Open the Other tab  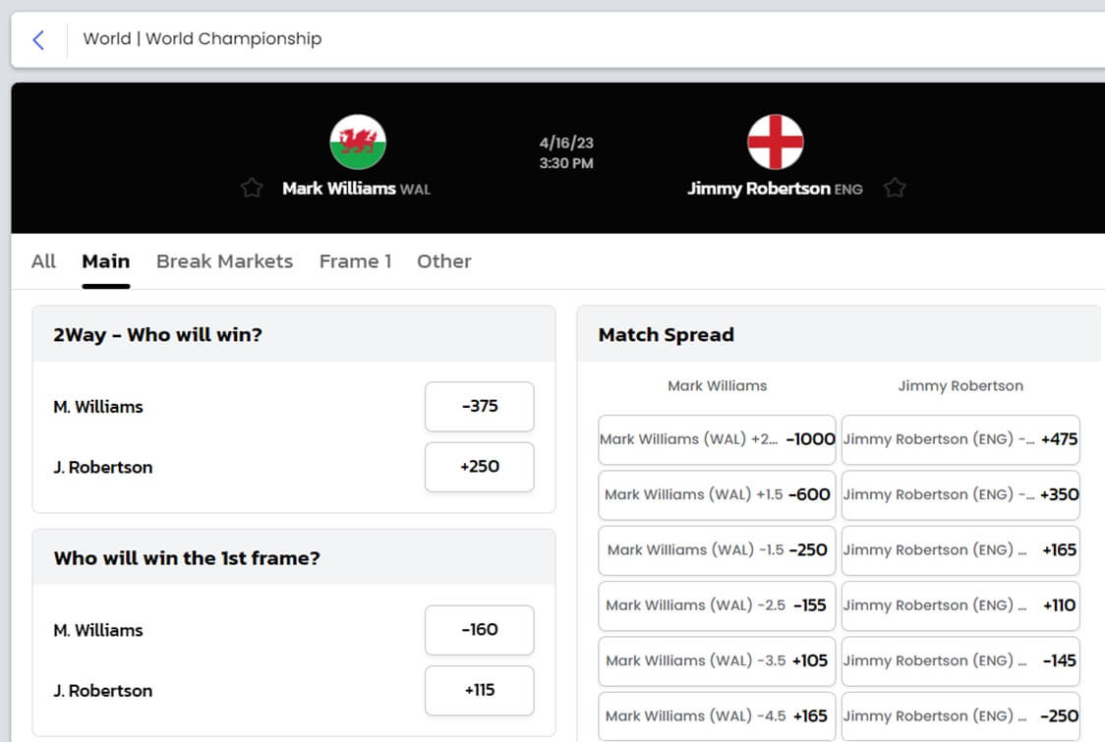[x=444, y=261]
